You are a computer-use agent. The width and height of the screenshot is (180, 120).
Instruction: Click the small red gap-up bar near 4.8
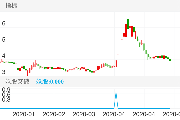(120, 47)
